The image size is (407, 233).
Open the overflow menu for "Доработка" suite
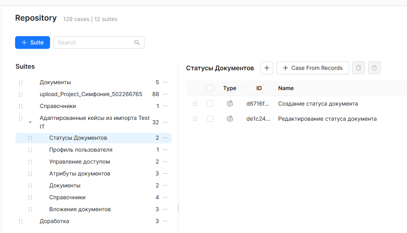tap(165, 221)
